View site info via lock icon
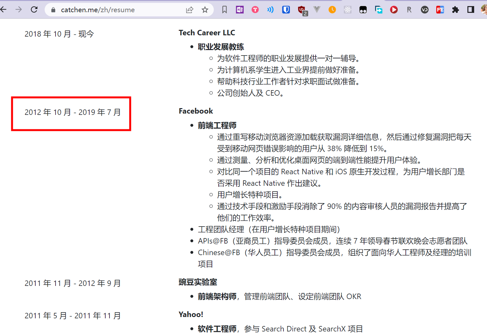The image size is (487, 335). click(53, 10)
